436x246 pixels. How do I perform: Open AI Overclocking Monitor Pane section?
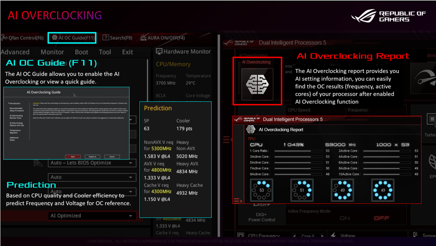click(x=16, y=117)
